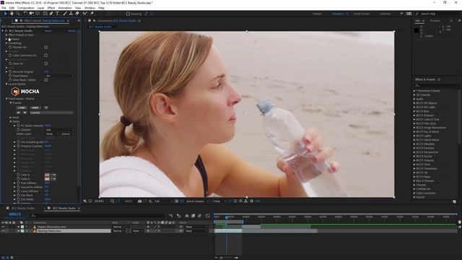Open the File menu
This screenshot has width=462, height=260.
[4, 8]
